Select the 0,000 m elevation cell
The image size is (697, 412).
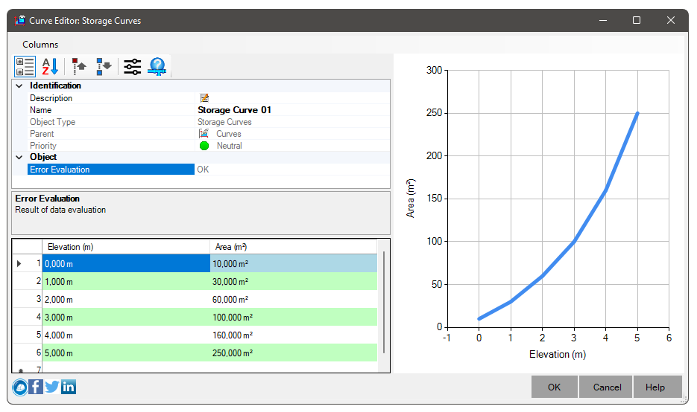[126, 263]
